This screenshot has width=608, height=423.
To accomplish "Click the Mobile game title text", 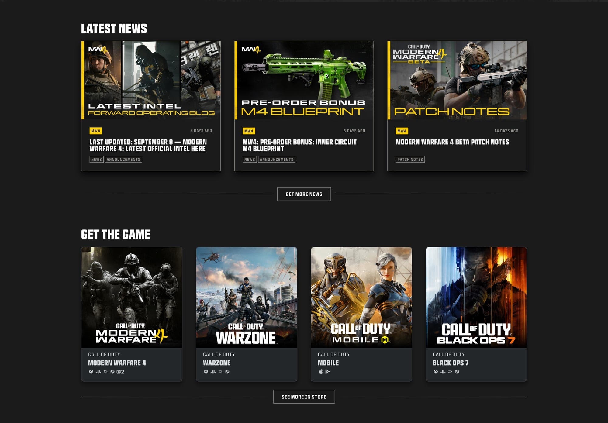I will coord(328,363).
